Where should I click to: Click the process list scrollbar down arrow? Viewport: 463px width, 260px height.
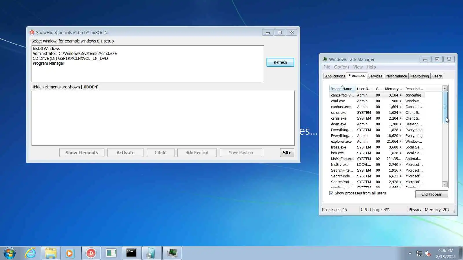(445, 184)
